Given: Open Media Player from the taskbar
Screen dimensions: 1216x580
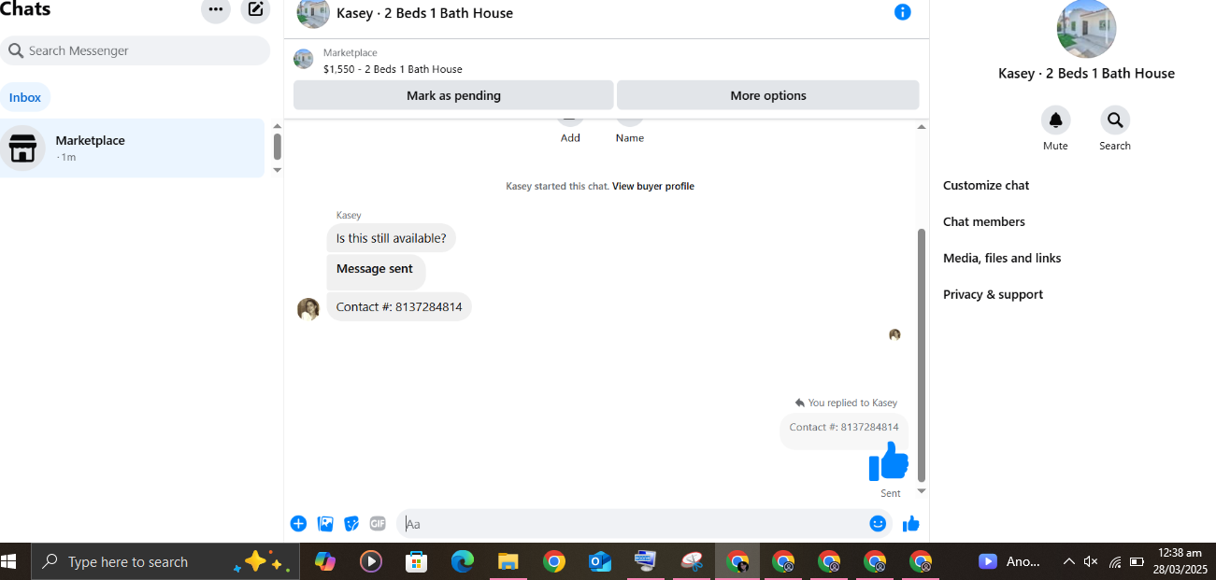Looking at the screenshot, I should [x=371, y=561].
